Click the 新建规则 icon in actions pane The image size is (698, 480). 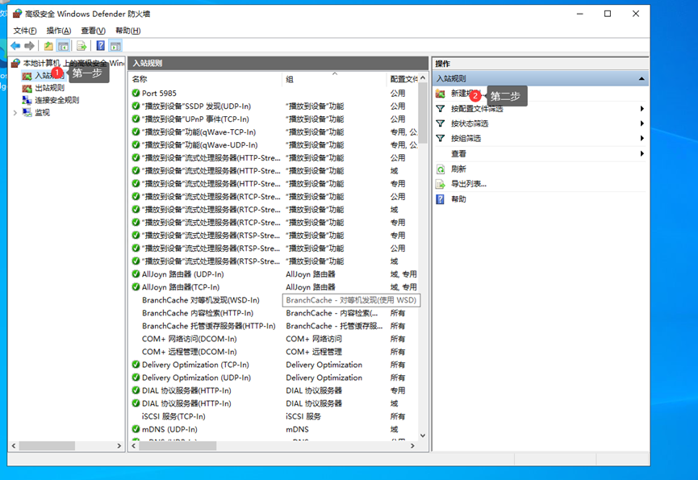point(441,94)
